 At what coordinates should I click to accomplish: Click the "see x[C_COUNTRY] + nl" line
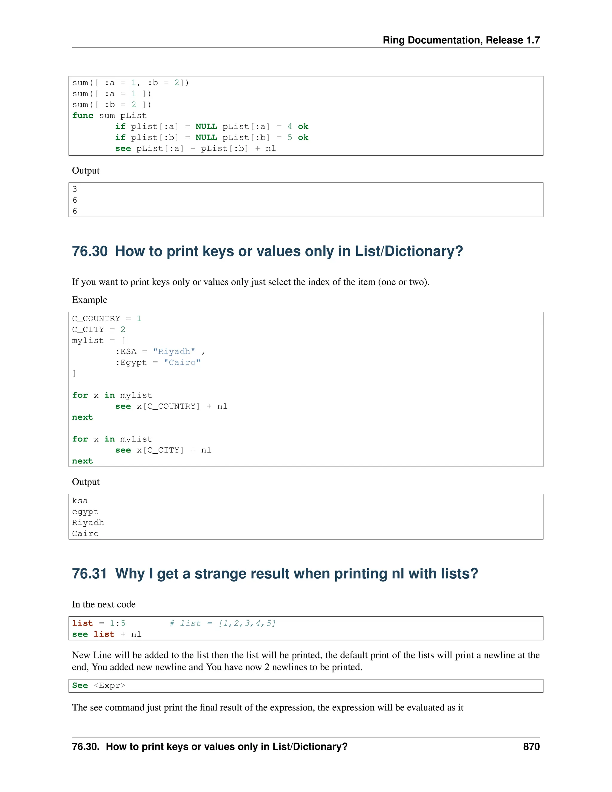tap(171, 406)
